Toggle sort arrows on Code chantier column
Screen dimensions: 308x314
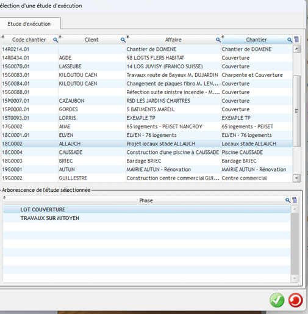(3, 37)
